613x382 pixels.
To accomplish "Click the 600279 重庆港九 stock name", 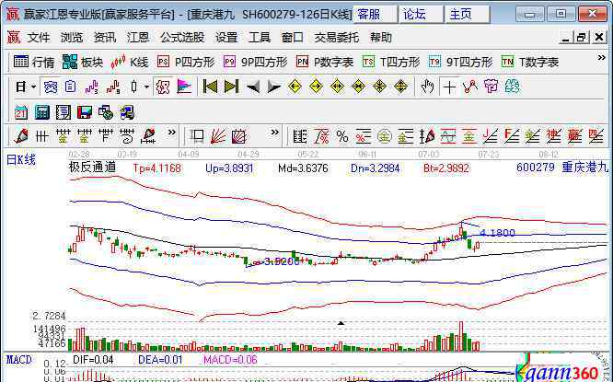I will (x=562, y=168).
